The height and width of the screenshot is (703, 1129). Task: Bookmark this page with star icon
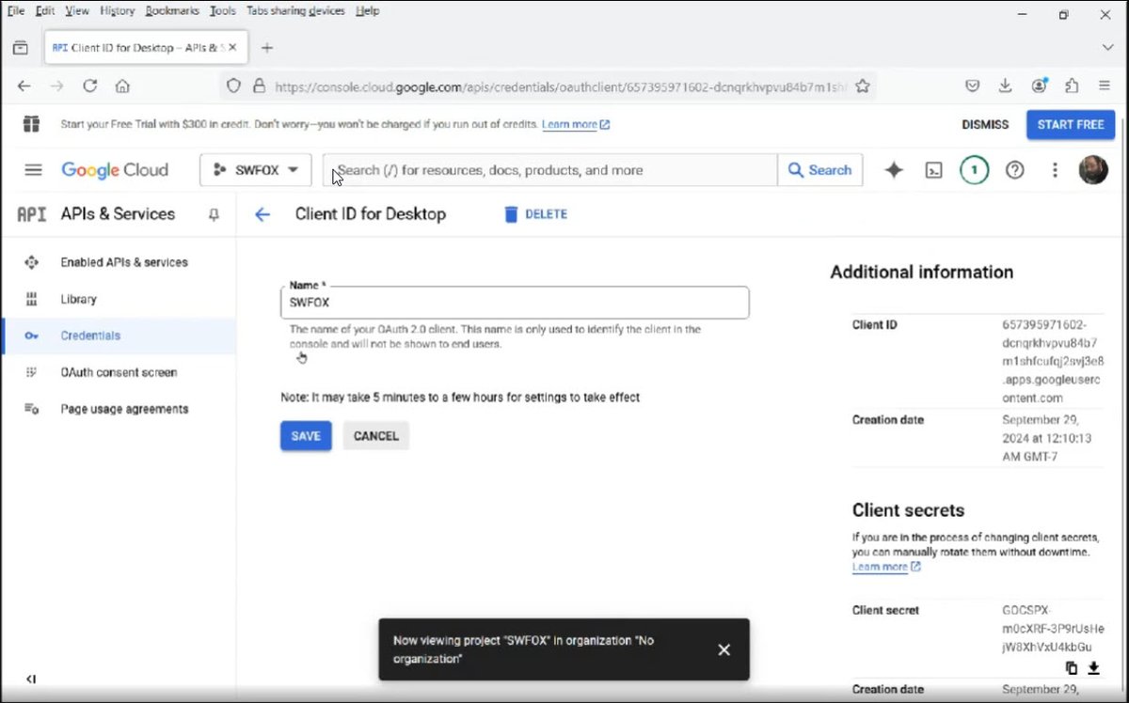(x=862, y=86)
